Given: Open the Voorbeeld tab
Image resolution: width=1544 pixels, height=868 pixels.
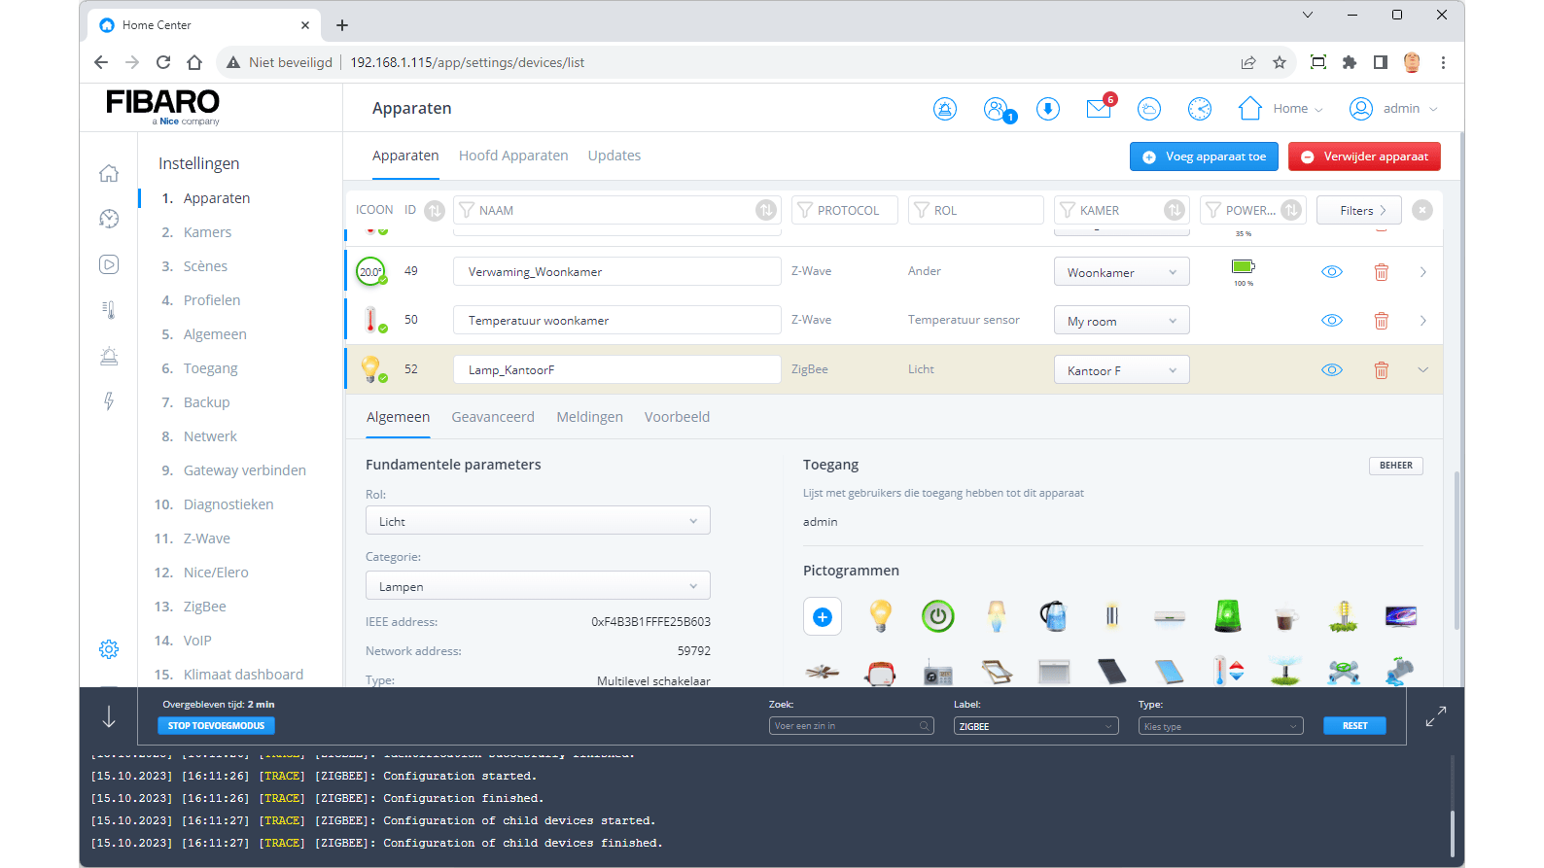Looking at the screenshot, I should coord(677,417).
